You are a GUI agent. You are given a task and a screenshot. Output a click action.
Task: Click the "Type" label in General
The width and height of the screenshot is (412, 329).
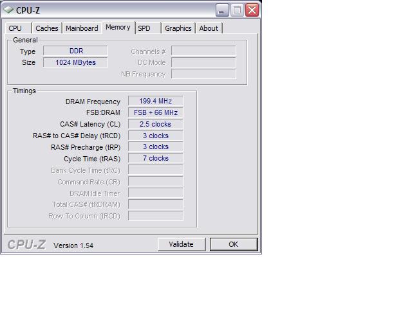tap(27, 51)
